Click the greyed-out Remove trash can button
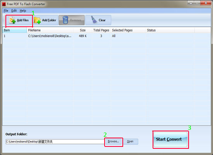Screen dimensions: 213x155 (72, 20)
